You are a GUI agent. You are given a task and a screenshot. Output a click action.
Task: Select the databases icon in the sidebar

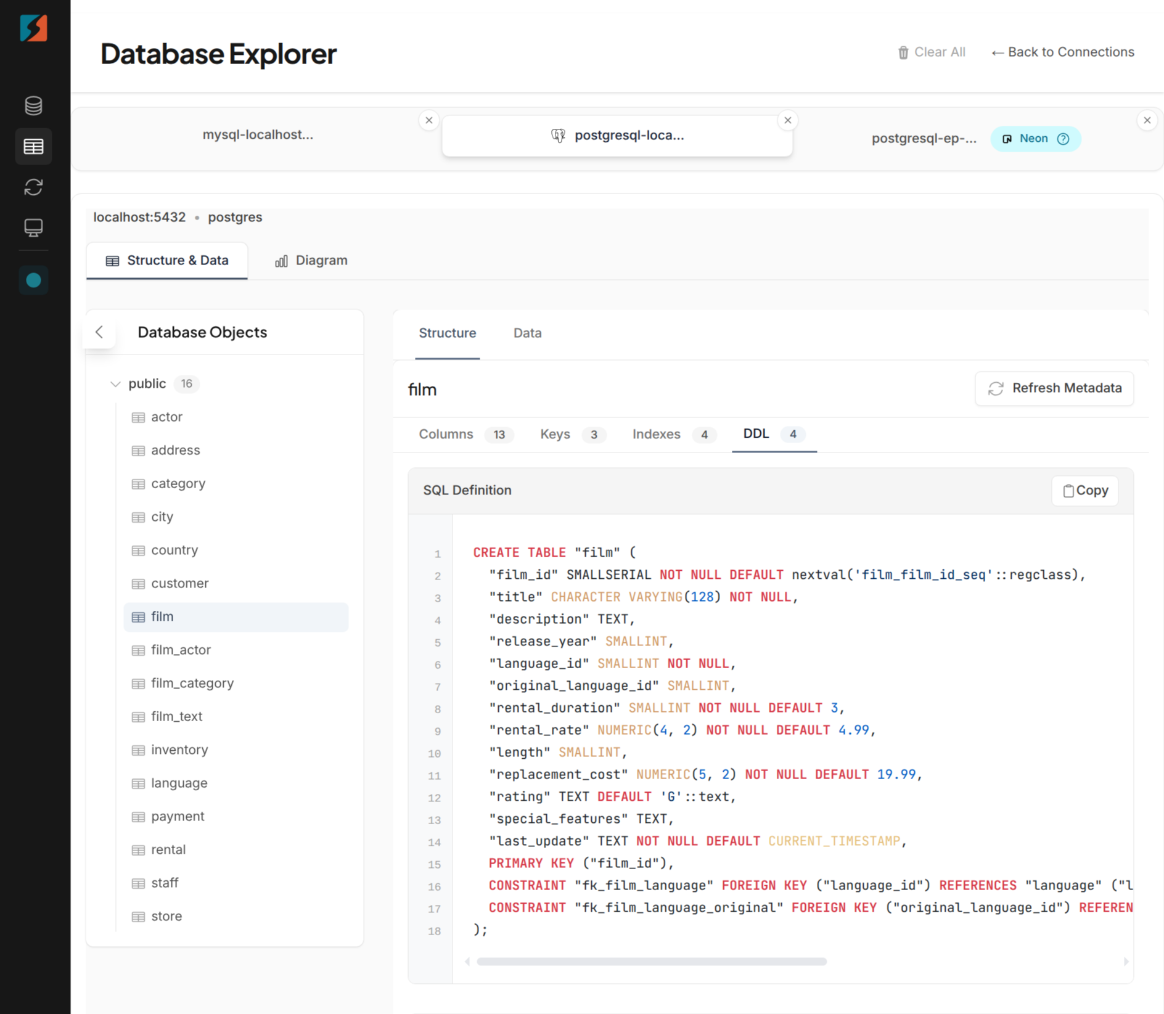[33, 105]
